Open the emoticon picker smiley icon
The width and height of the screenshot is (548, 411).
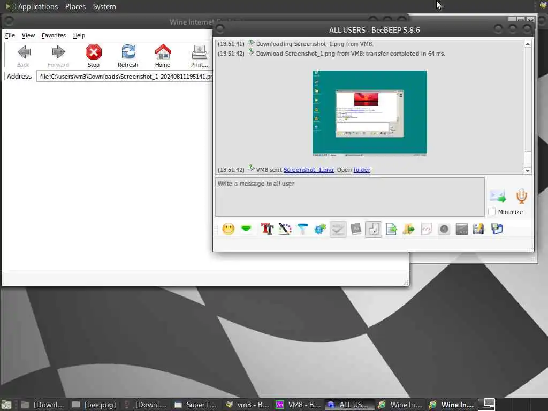coord(228,229)
